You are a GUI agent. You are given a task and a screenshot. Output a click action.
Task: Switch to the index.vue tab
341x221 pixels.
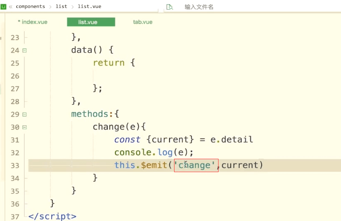[33, 22]
